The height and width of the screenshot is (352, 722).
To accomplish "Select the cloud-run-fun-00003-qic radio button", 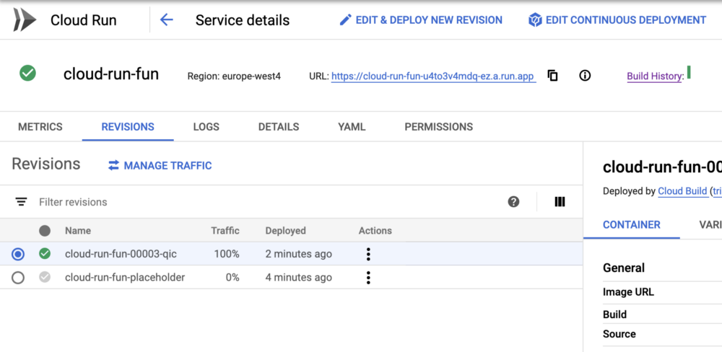I will tap(18, 254).
